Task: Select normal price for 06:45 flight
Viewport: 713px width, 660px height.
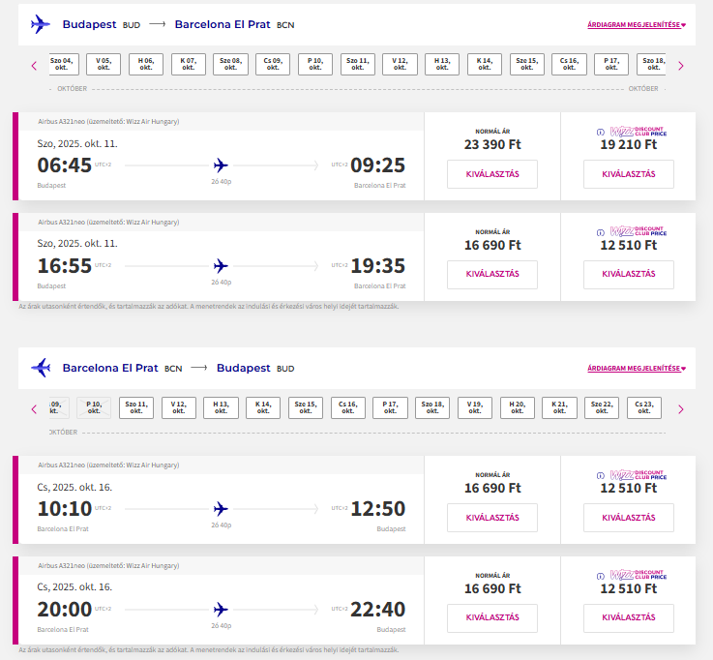Action: point(491,174)
